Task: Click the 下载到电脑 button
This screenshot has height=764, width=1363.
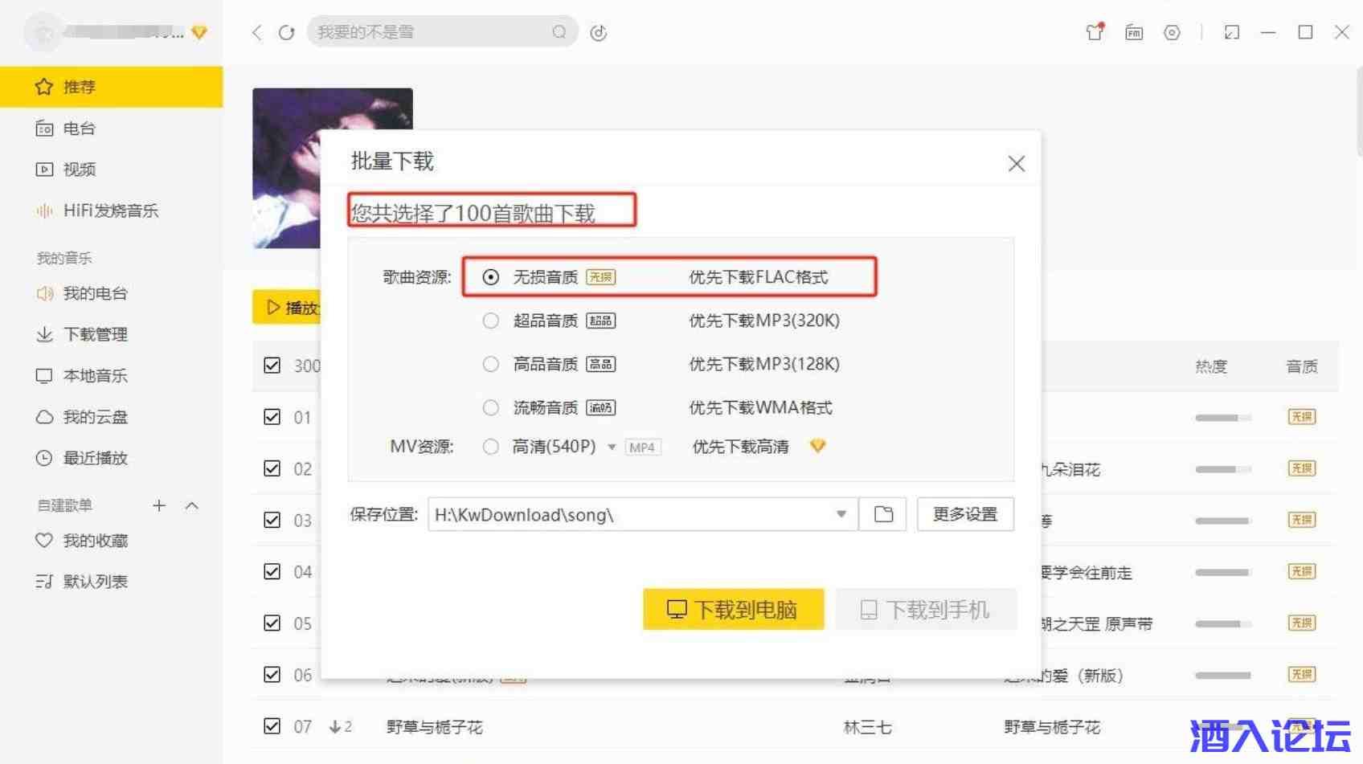Action: coord(734,610)
